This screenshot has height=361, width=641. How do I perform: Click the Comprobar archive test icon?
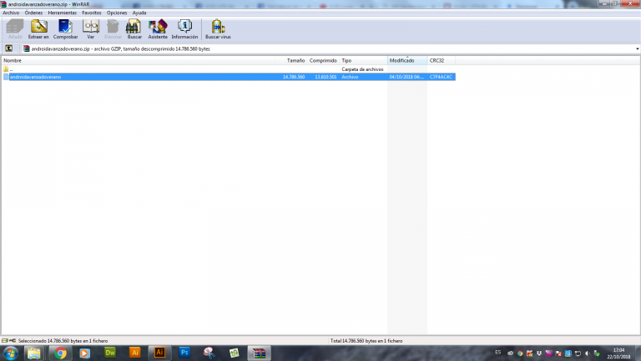pyautogui.click(x=65, y=29)
